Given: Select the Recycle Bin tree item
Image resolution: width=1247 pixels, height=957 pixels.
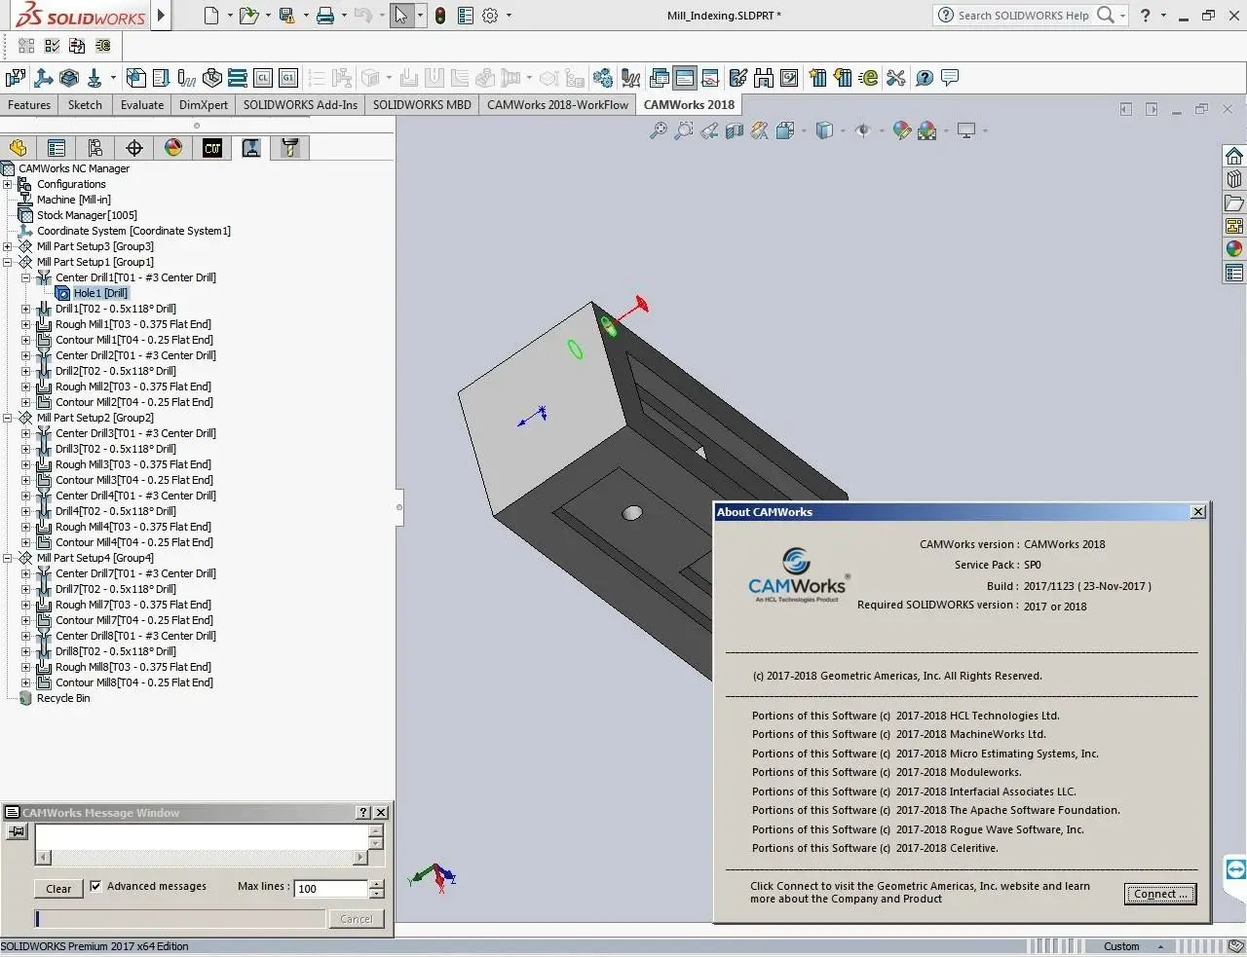Looking at the screenshot, I should pos(62,698).
